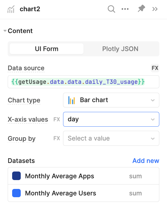Click the dark blue Monthly Average Apps swatch

tap(16, 176)
